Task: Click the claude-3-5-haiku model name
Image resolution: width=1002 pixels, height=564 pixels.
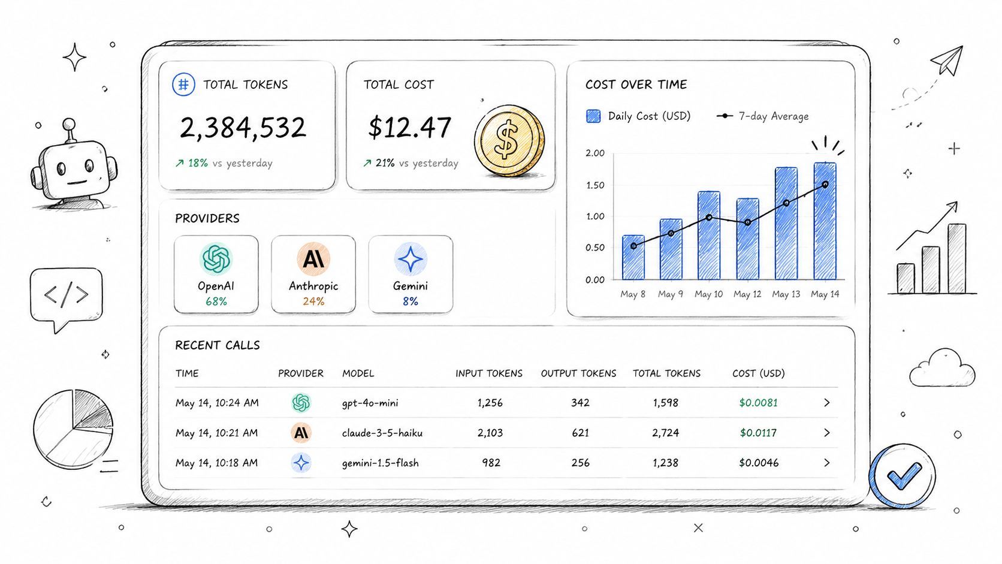Action: [x=382, y=433]
